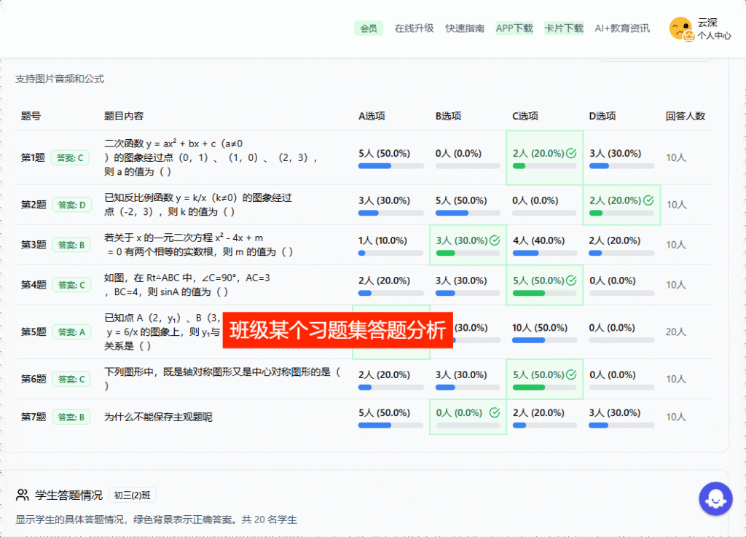This screenshot has height=537, width=746.
Task: Click checkmark icon in question 1 C option
Action: (x=571, y=154)
